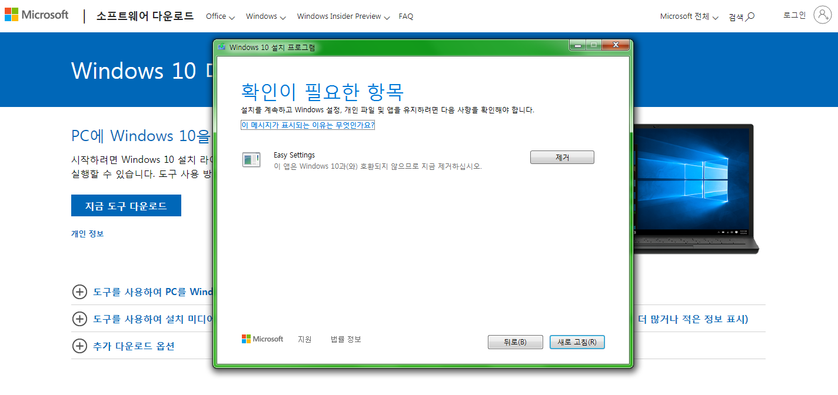Click the '지금 도구 다운로드' button
Viewport: 838px width, 395px height.
(x=126, y=206)
